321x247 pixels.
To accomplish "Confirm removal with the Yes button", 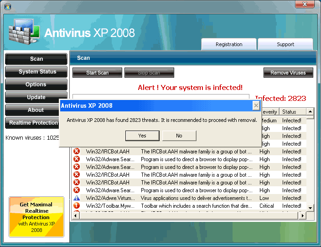I will [142, 136].
